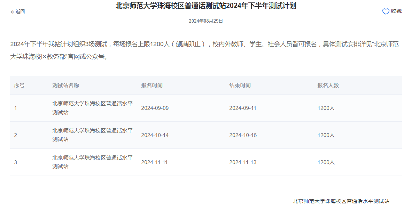
Task: Click the 收藏 favorite label
Action: pyautogui.click(x=396, y=11)
